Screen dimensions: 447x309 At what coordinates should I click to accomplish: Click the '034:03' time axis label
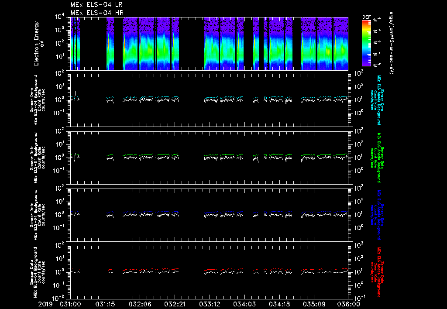[x=244, y=304]
